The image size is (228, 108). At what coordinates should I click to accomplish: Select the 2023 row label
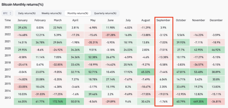(8, 27)
